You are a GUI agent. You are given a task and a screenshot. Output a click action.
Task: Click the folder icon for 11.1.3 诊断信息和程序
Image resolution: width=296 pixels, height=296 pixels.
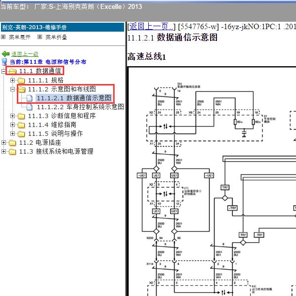21,116
